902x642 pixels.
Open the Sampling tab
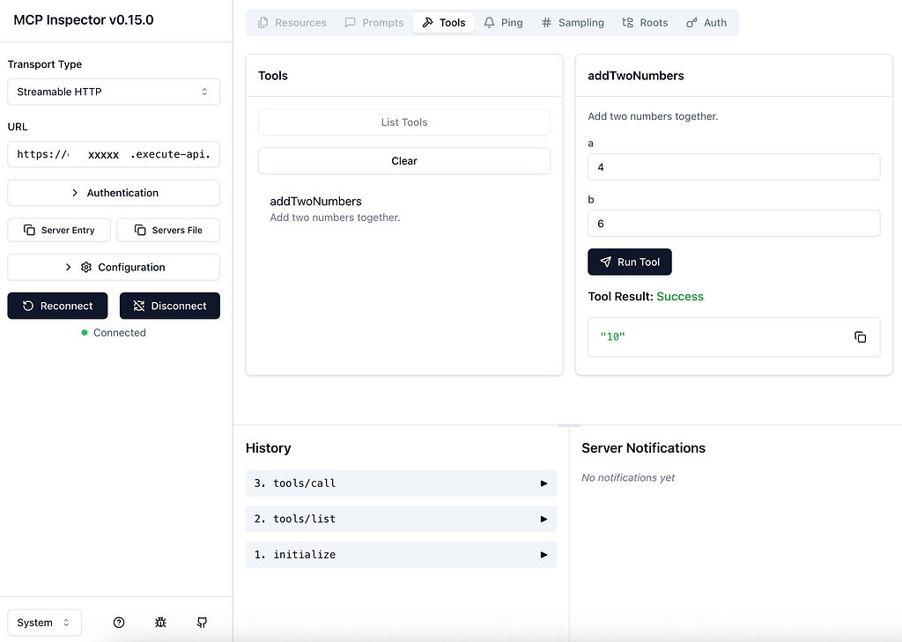(x=573, y=22)
